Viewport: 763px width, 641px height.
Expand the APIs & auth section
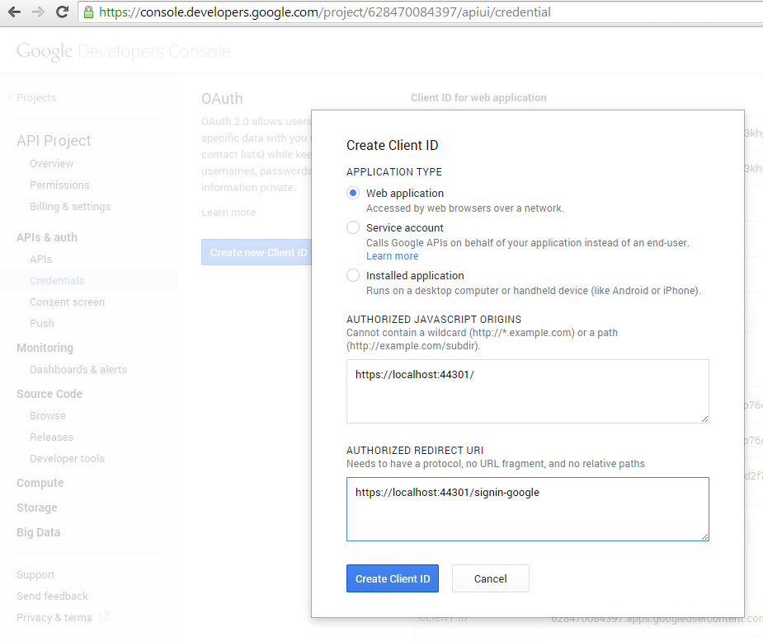pos(47,237)
